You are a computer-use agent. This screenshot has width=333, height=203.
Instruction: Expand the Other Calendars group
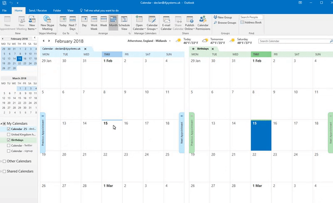click(1, 161)
